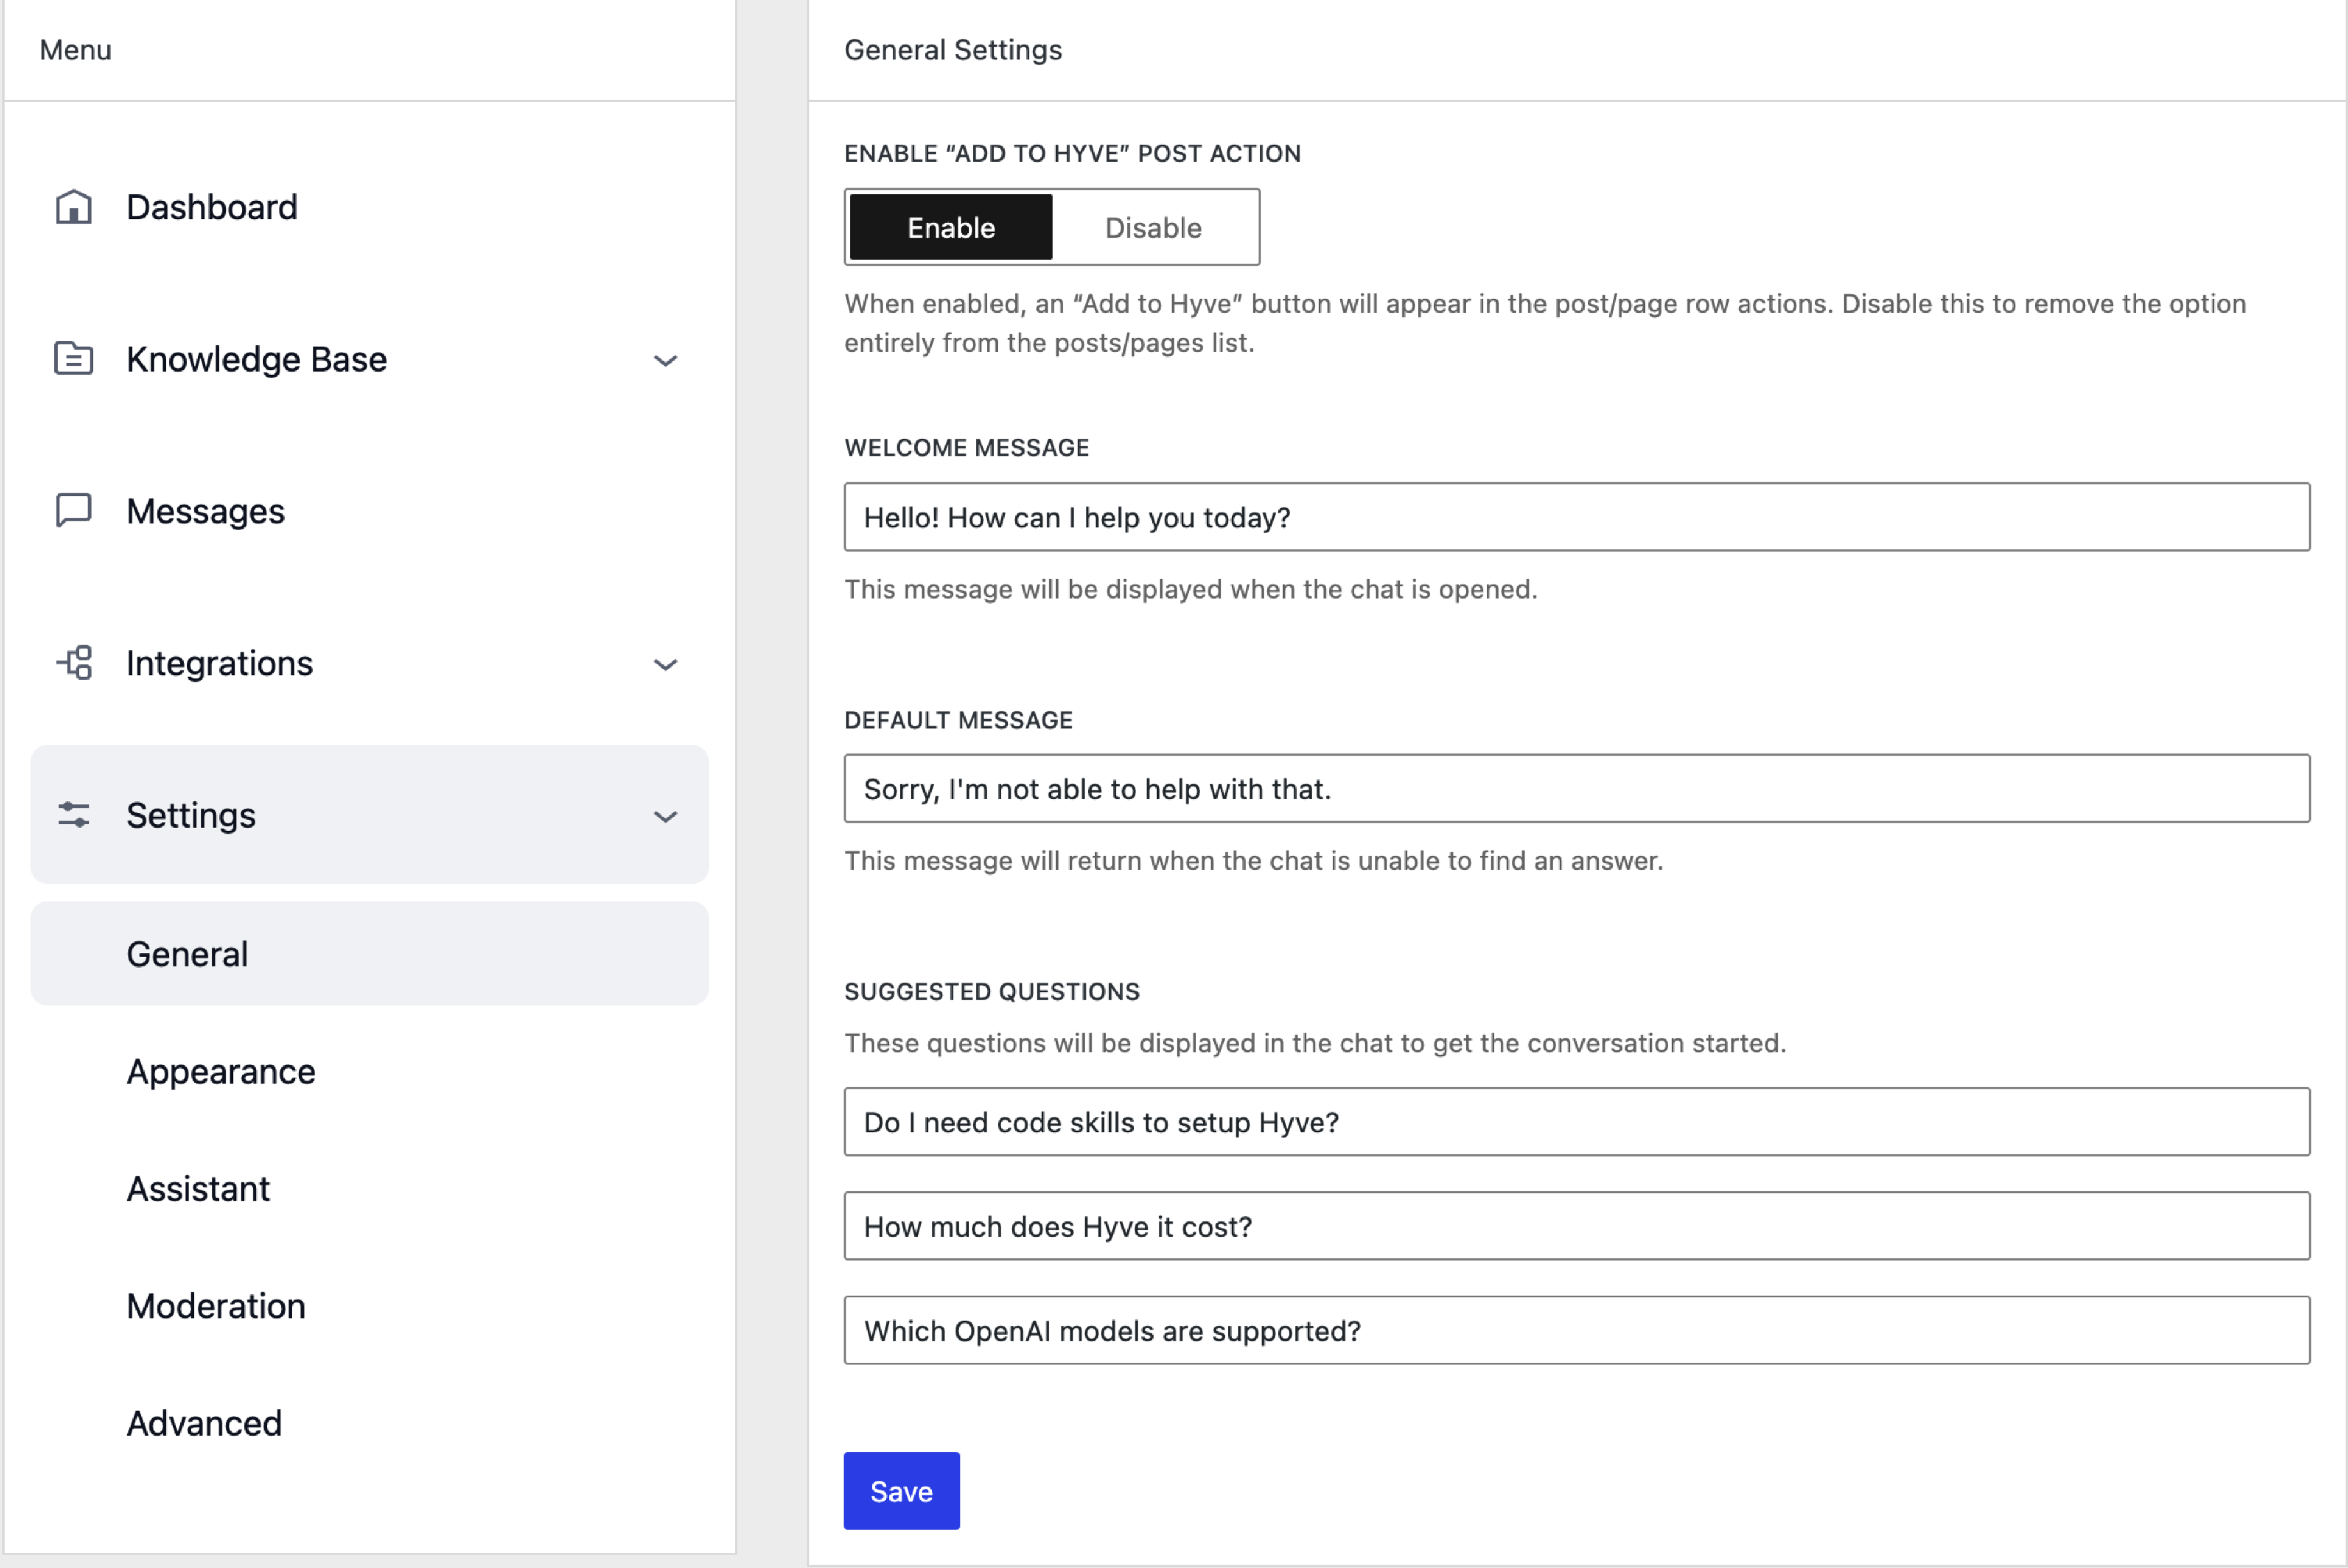Expand the Knowledge Base chevron

click(x=665, y=360)
